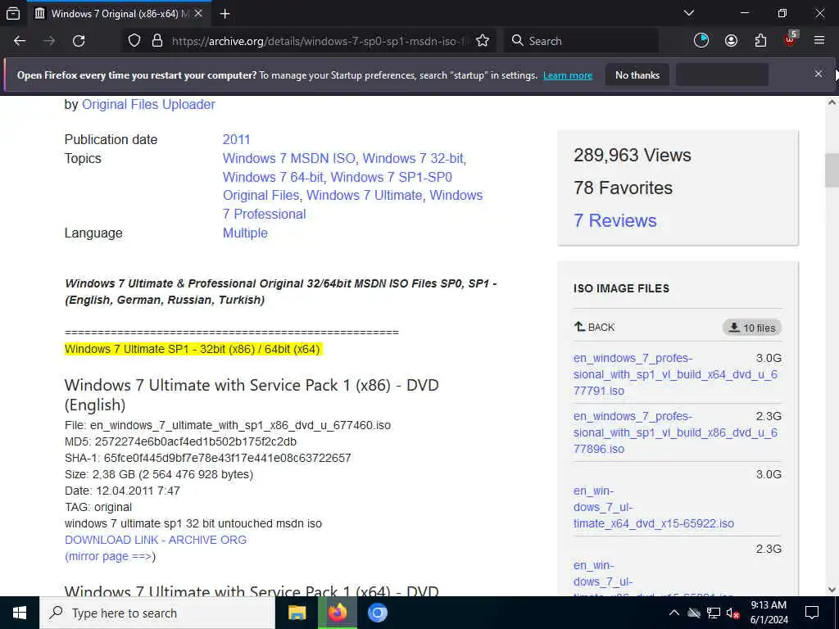Open the Windows 7 Ultimate topic link

point(365,195)
